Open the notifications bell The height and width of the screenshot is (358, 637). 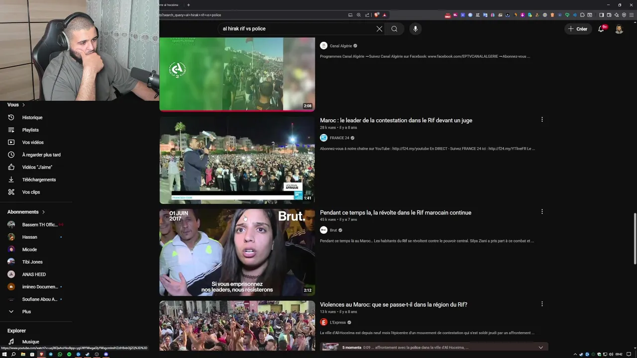[601, 29]
